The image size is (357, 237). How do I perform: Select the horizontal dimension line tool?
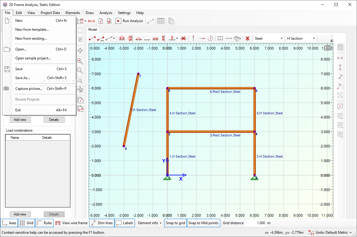pos(340,58)
